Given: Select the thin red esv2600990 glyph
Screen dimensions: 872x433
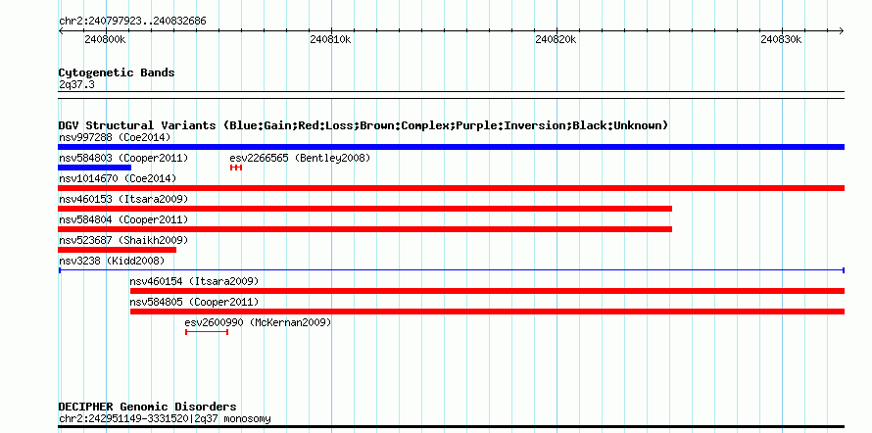Looking at the screenshot, I should point(207,332).
